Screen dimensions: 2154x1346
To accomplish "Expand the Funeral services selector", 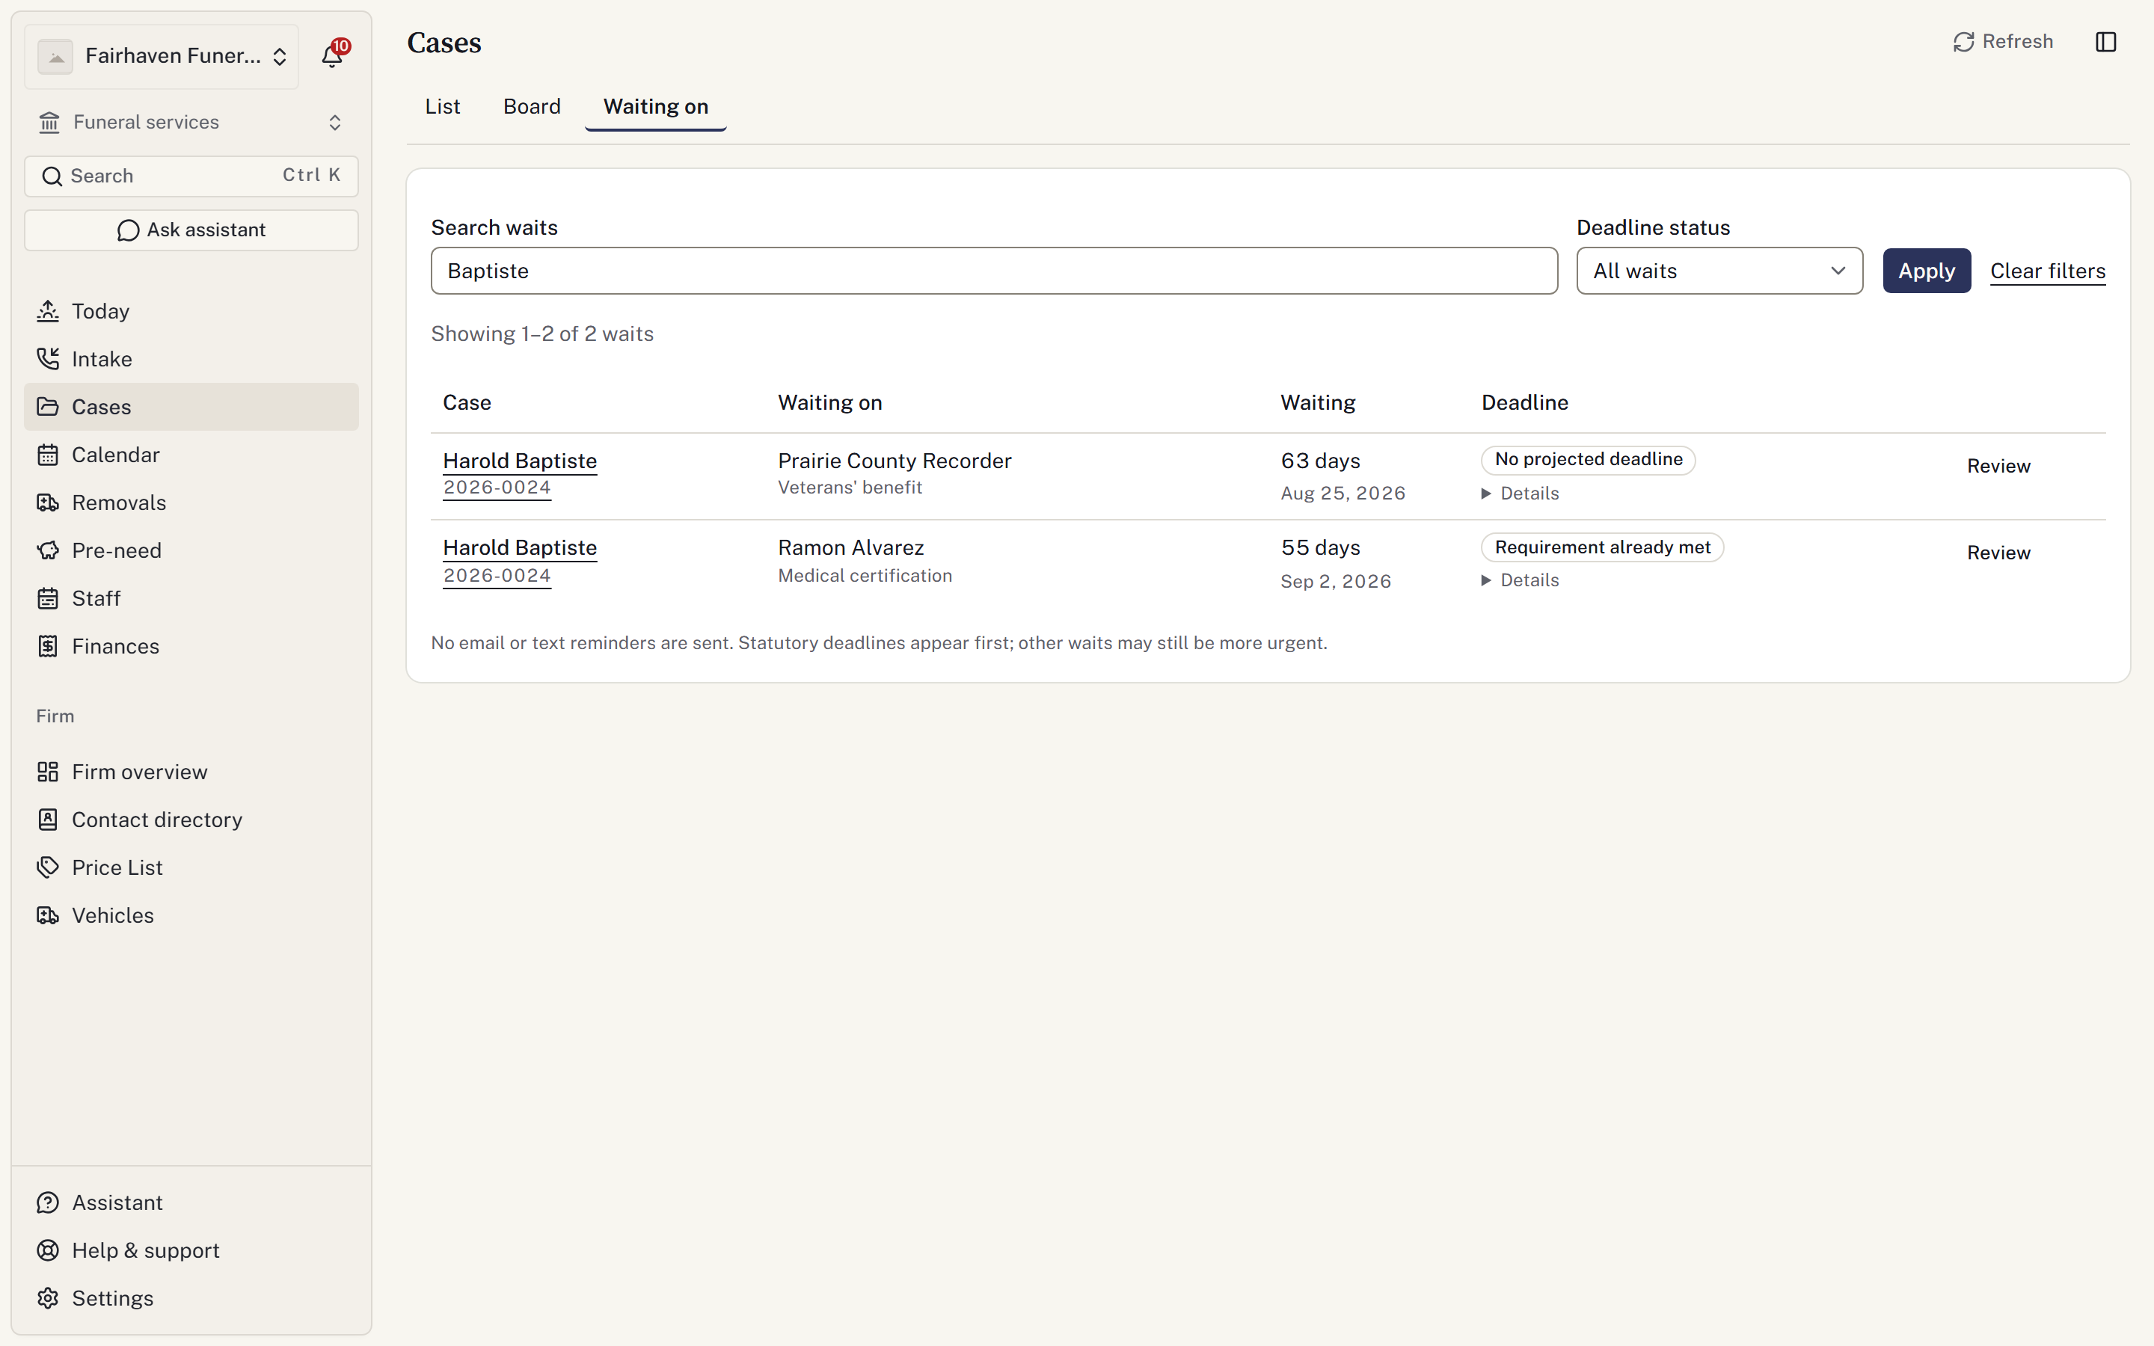I will [191, 122].
